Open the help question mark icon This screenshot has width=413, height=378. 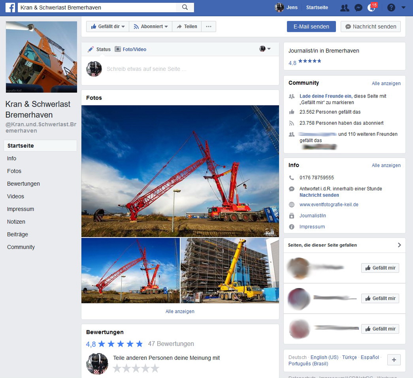click(x=391, y=8)
